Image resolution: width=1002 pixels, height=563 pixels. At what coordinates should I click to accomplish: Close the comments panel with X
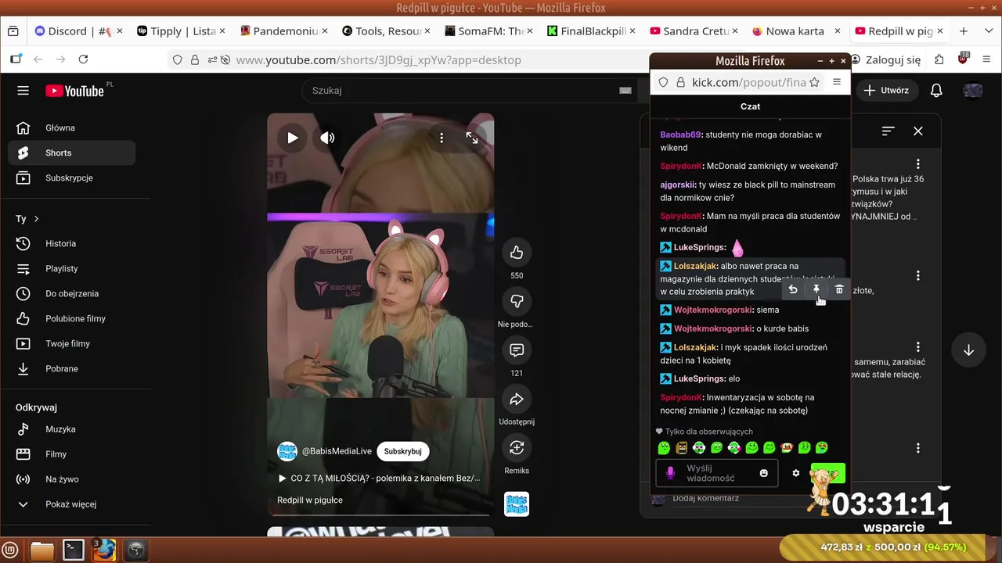[918, 131]
